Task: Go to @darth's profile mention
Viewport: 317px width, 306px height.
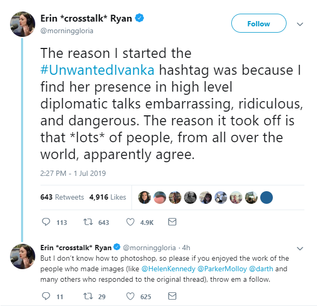Action: [260, 268]
